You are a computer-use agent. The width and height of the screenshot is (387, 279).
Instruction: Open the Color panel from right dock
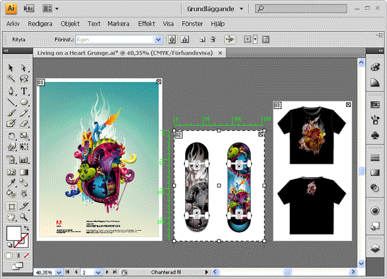375,67
